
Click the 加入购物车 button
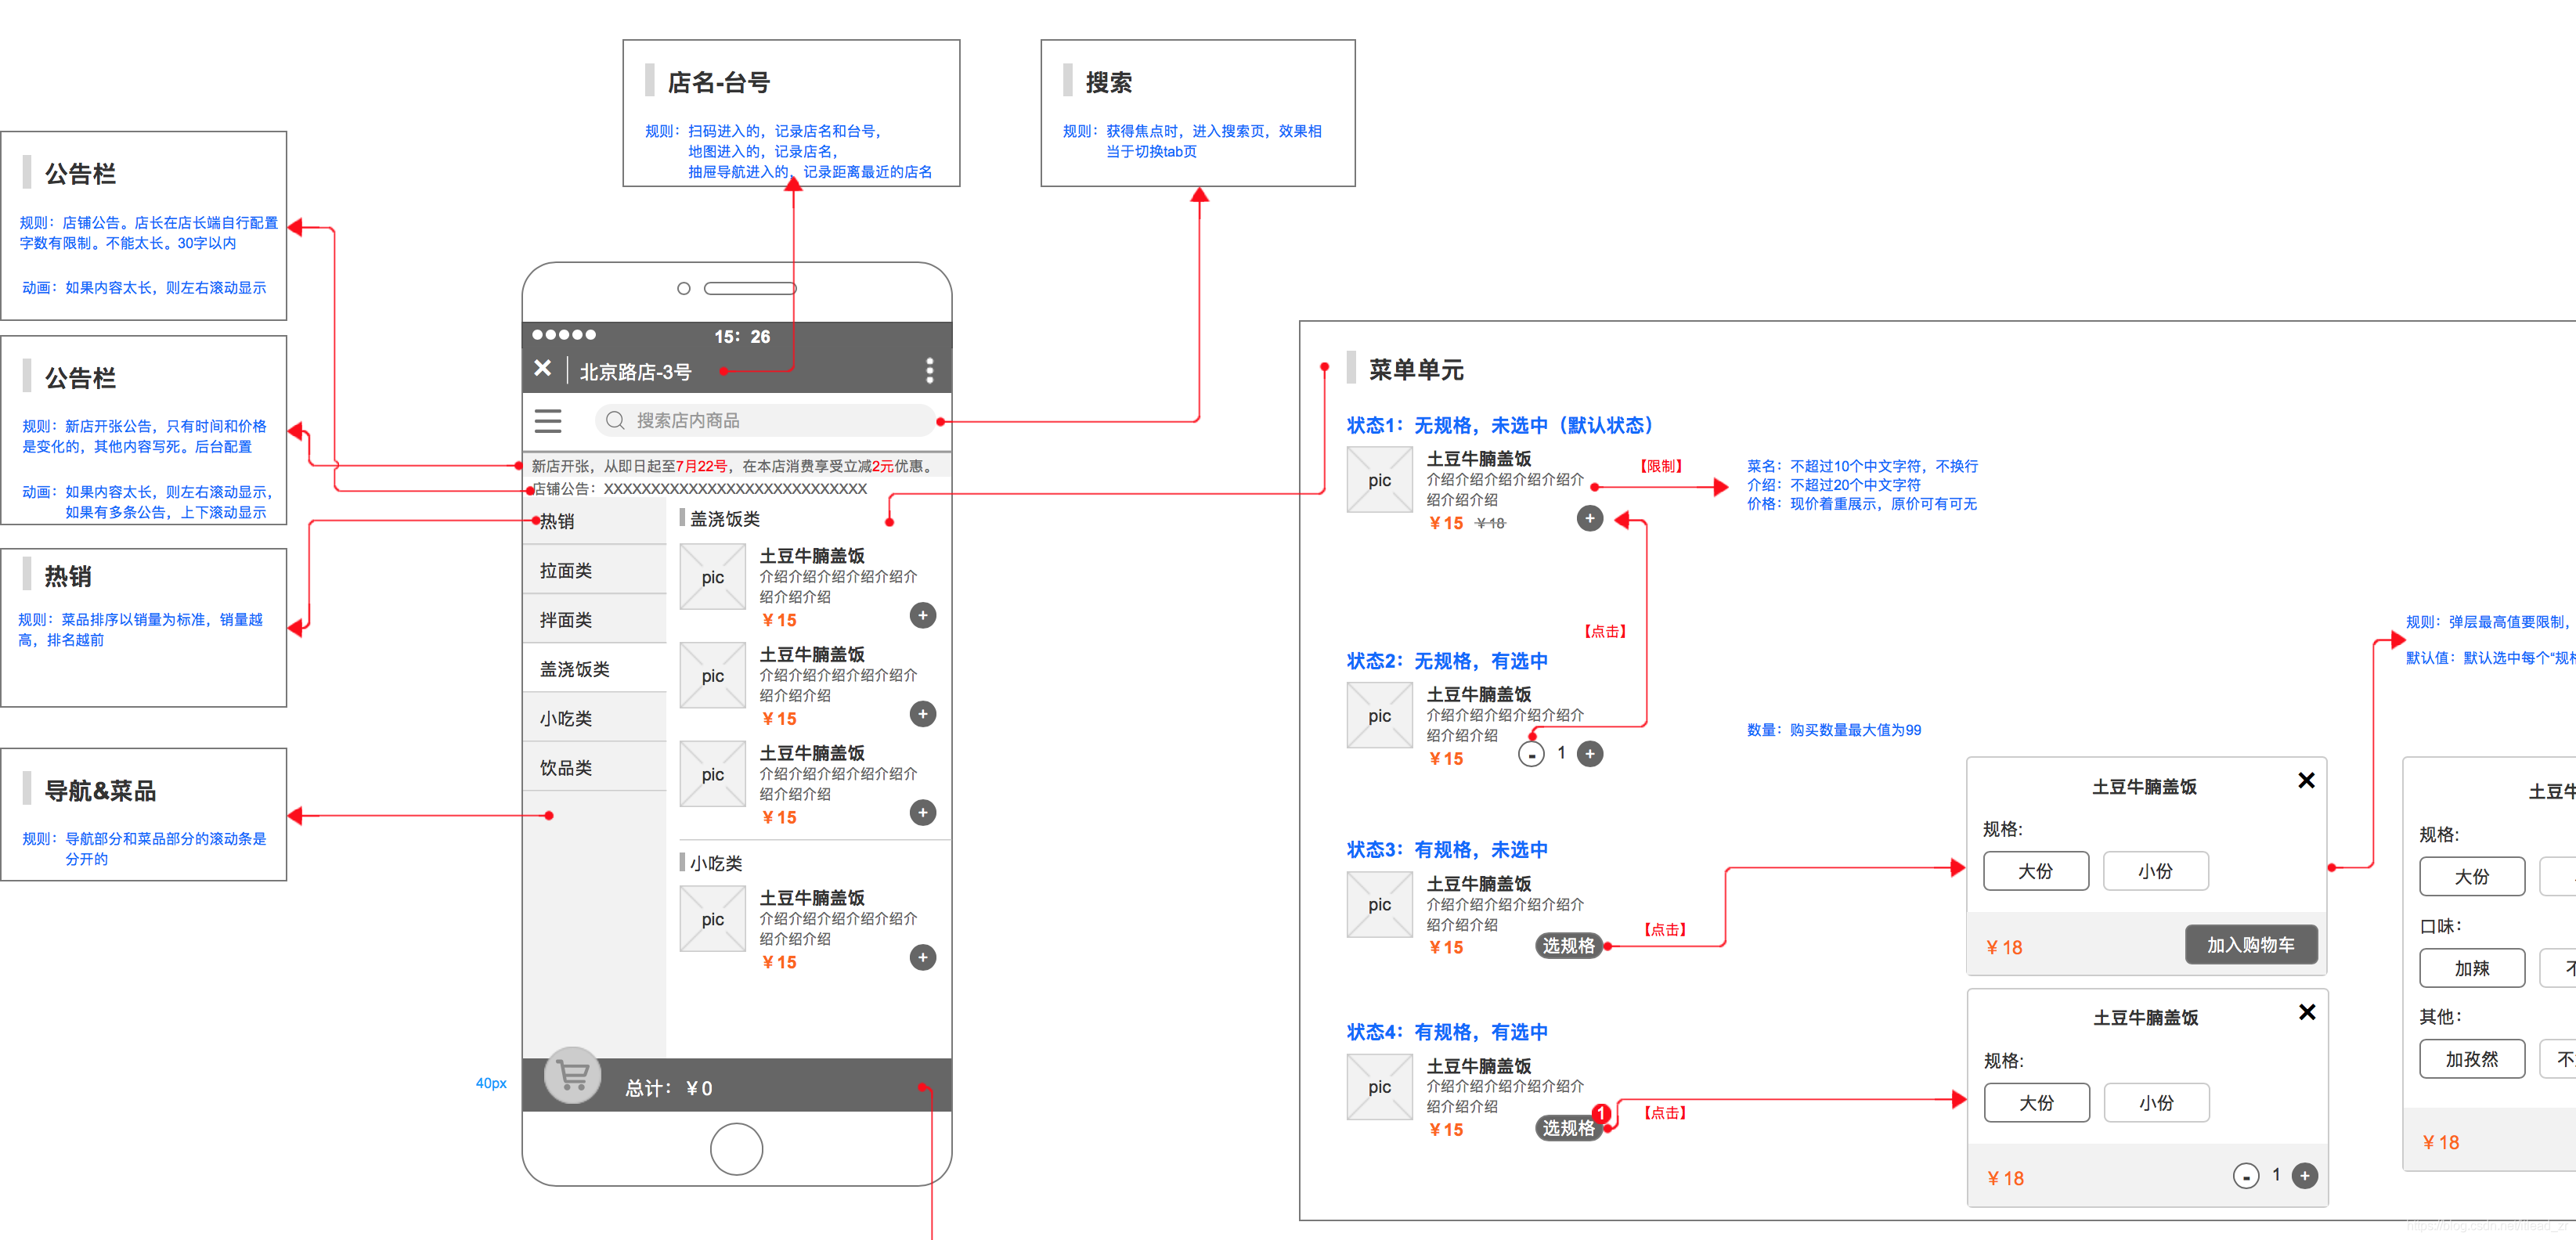[2251, 945]
